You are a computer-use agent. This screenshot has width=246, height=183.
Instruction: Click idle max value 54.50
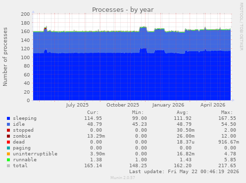pos(229,124)
